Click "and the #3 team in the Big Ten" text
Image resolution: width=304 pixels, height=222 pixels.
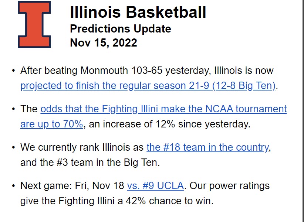90,163
